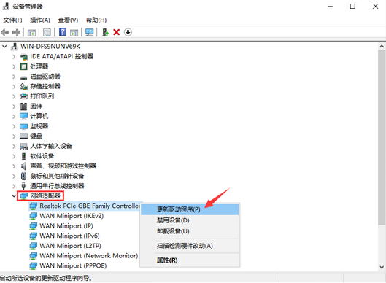The height and width of the screenshot is (283, 386).
Task: Click the 固件 firmware icon
Action: click(x=23, y=106)
